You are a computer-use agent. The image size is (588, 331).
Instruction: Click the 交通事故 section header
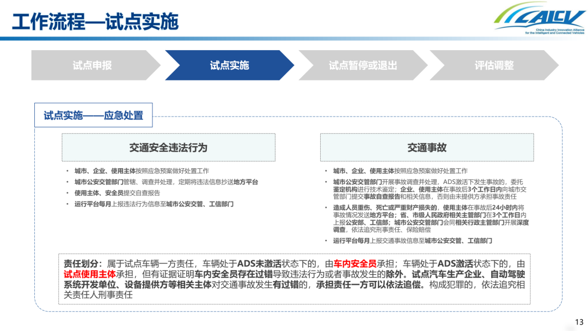click(x=427, y=148)
